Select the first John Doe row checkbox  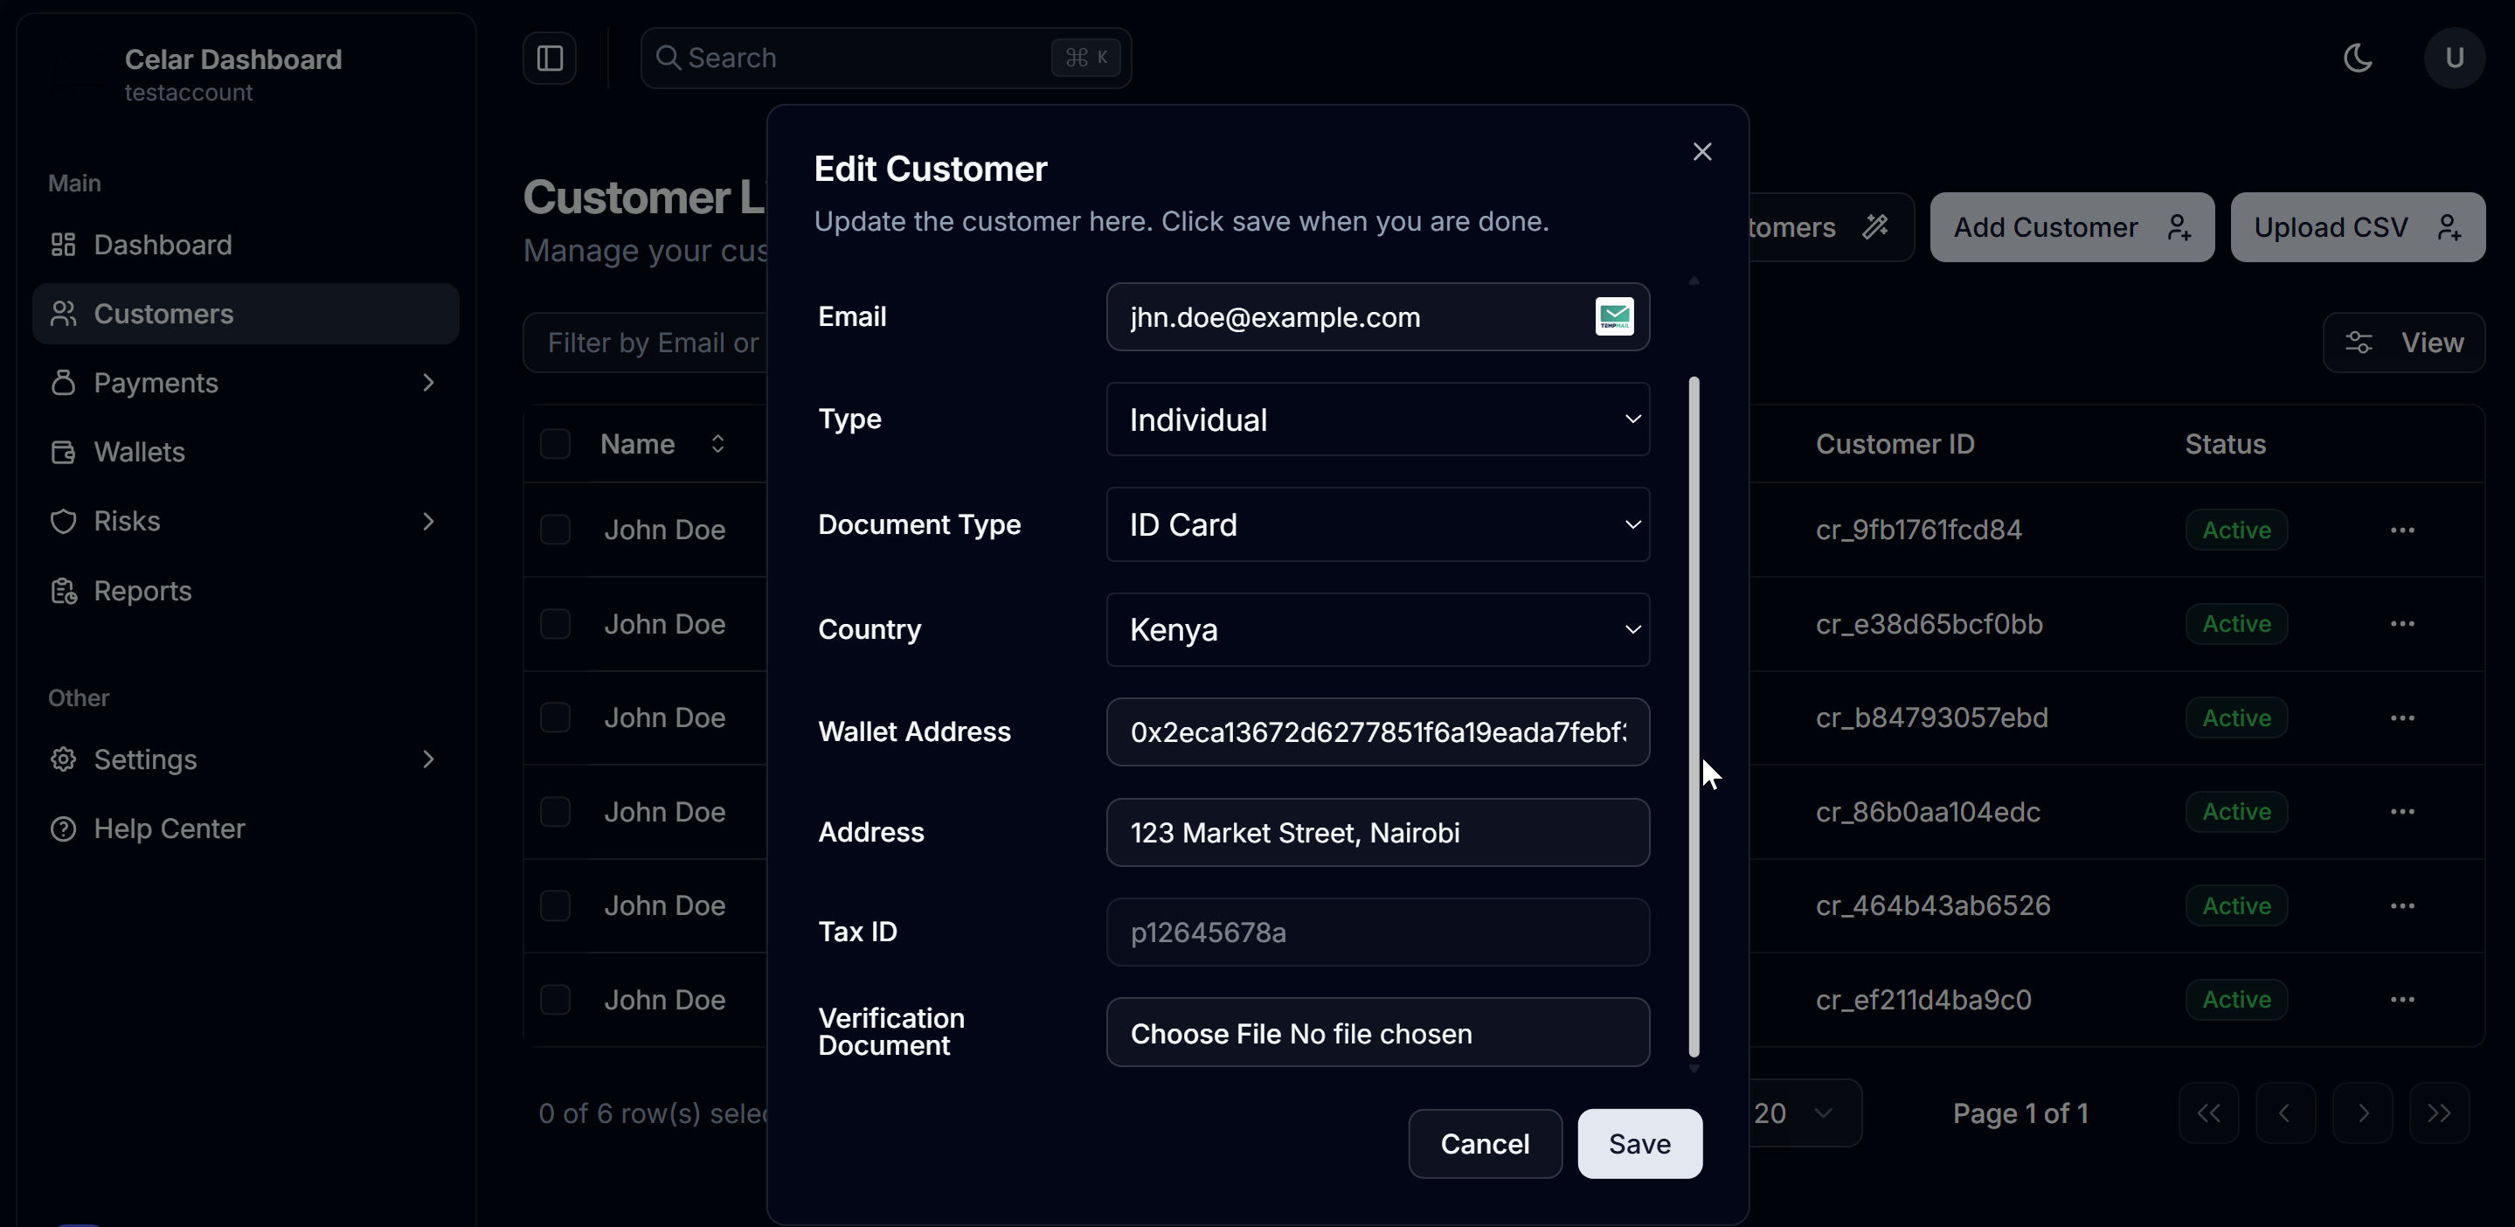[556, 530]
